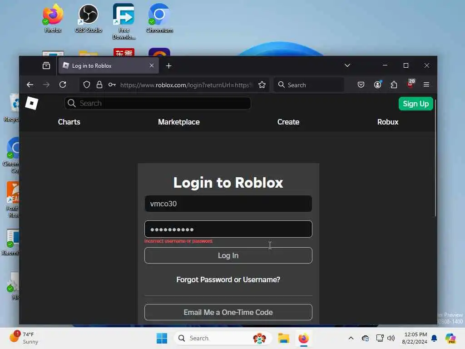Image resolution: width=465 pixels, height=349 pixels.
Task: Click the system tray cloud sync icon
Action: pyautogui.click(x=366, y=338)
